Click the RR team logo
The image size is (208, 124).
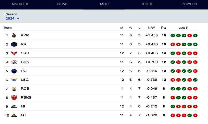[x=14, y=44]
